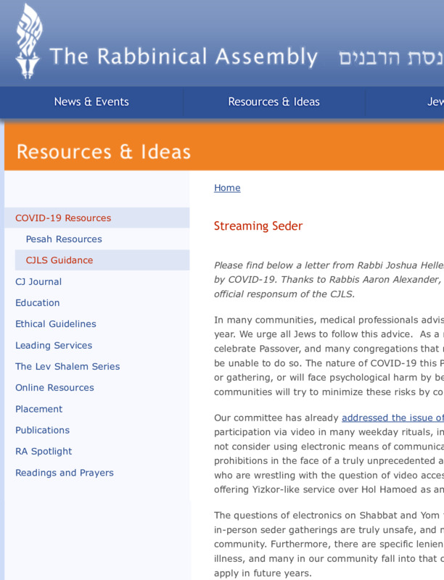Open Ethical Guidelines sidebar link
This screenshot has height=580, width=444.
(56, 323)
